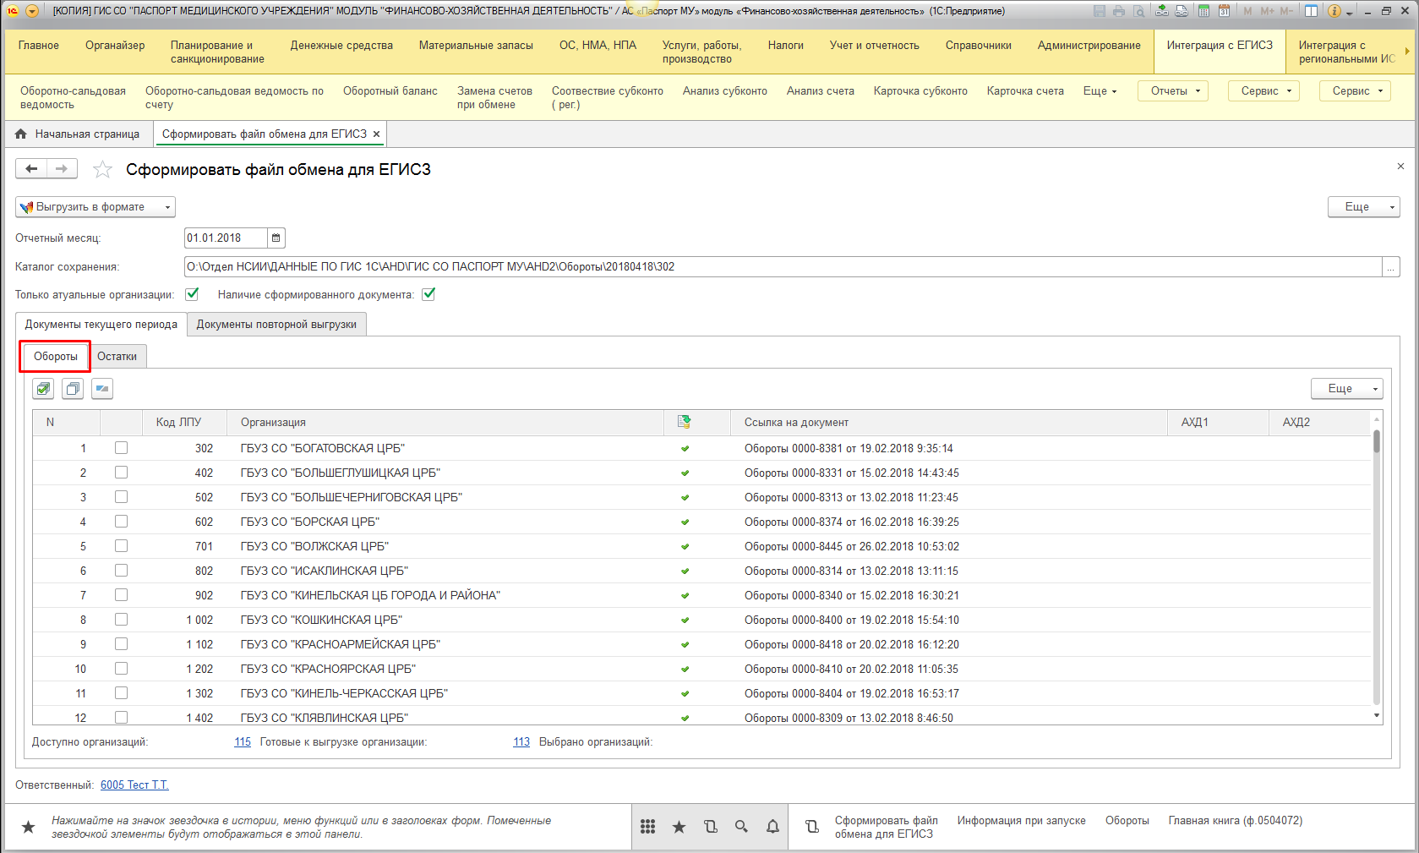Open the Отчеты dropdown menu
The height and width of the screenshot is (853, 1419).
click(1173, 91)
